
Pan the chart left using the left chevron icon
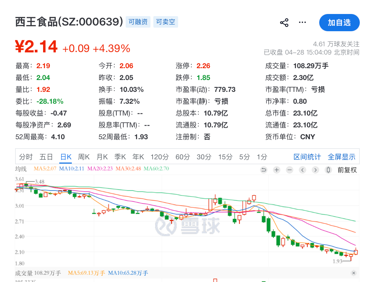click(x=302, y=170)
